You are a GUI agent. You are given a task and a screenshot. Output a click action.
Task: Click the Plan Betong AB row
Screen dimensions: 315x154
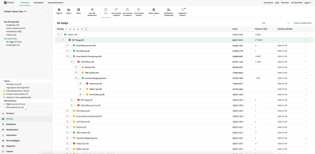click(184, 51)
